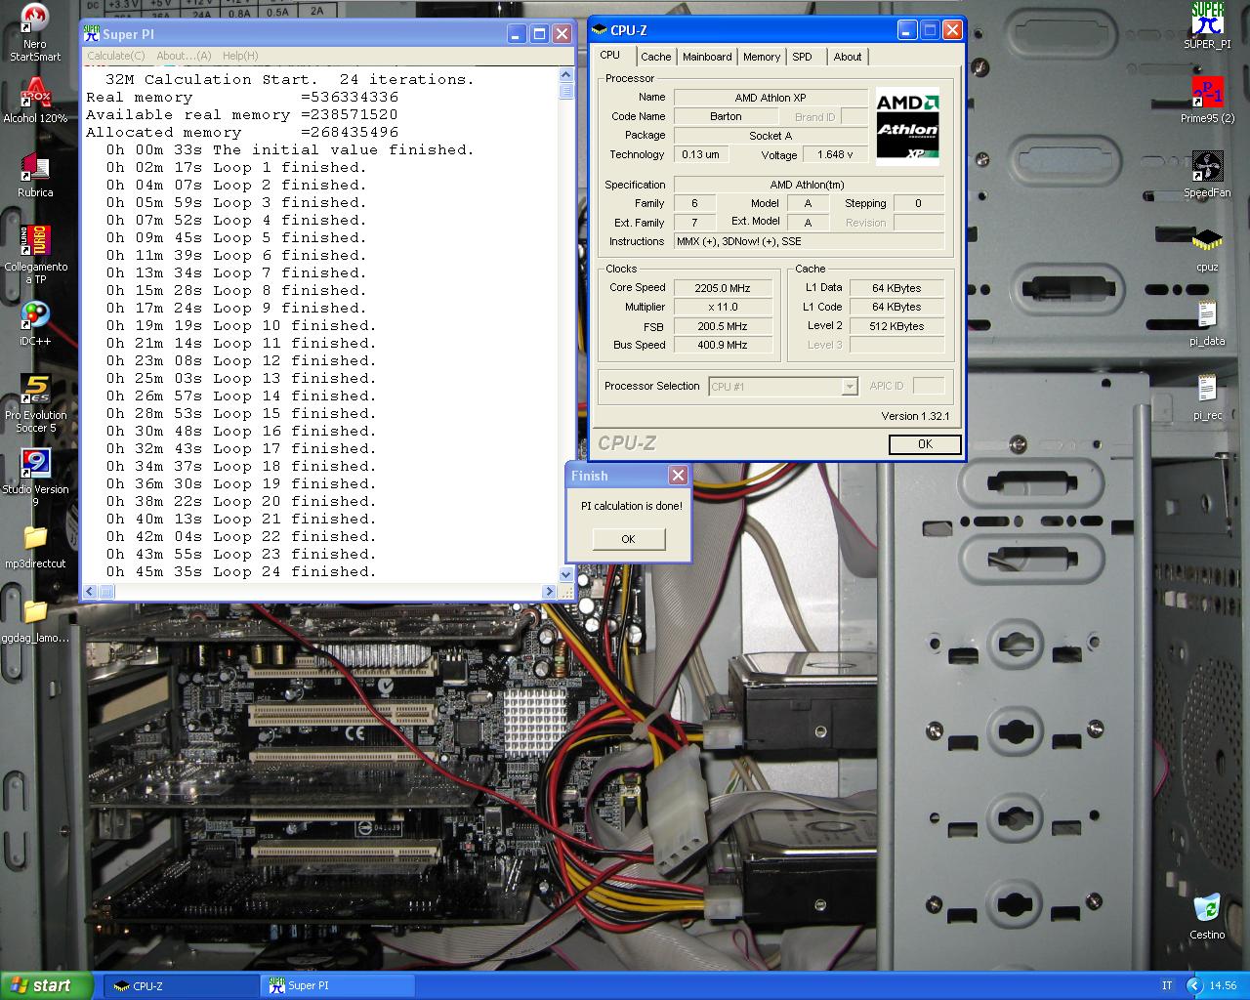Open the iDC++ desktop icon
This screenshot has width=1250, height=1000.
pyautogui.click(x=35, y=324)
